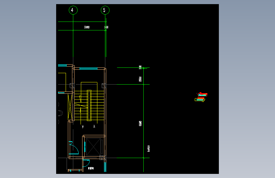The width and height of the screenshot is (275, 178).
Task: Select the cyan window at top of stairwell
Action: pos(88,68)
